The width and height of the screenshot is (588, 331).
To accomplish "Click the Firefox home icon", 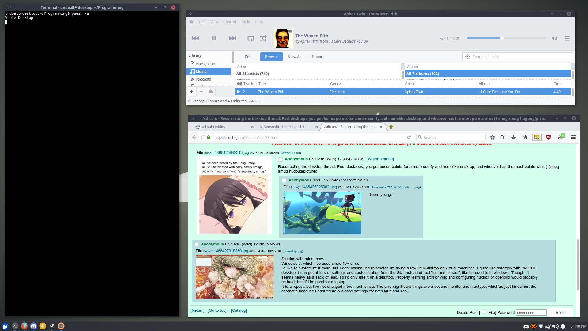I will pyautogui.click(x=525, y=137).
